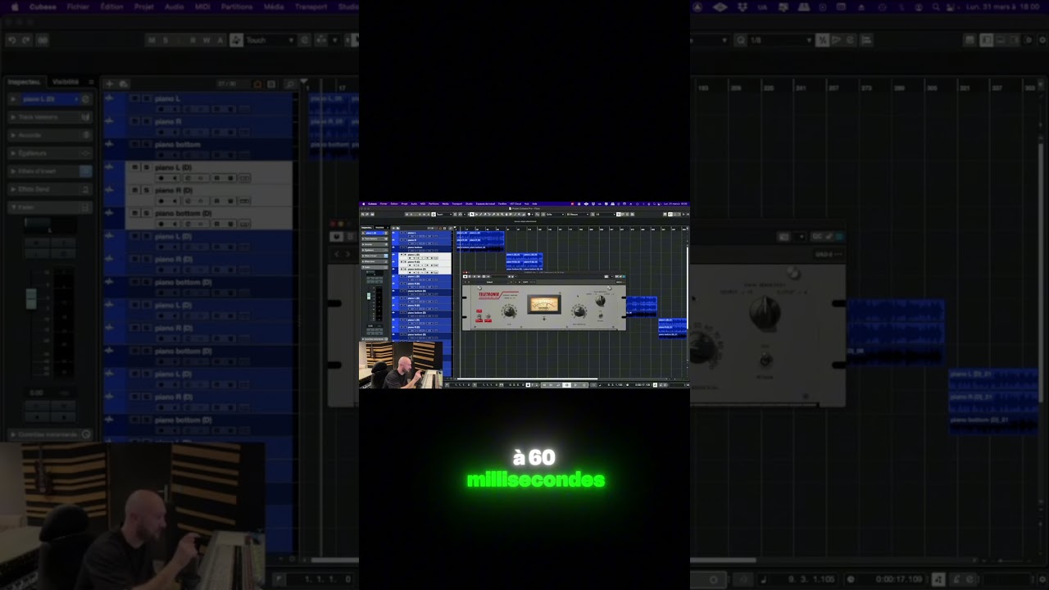Click the track search magnifier icon
Screen dimensions: 1049x590
point(289,84)
